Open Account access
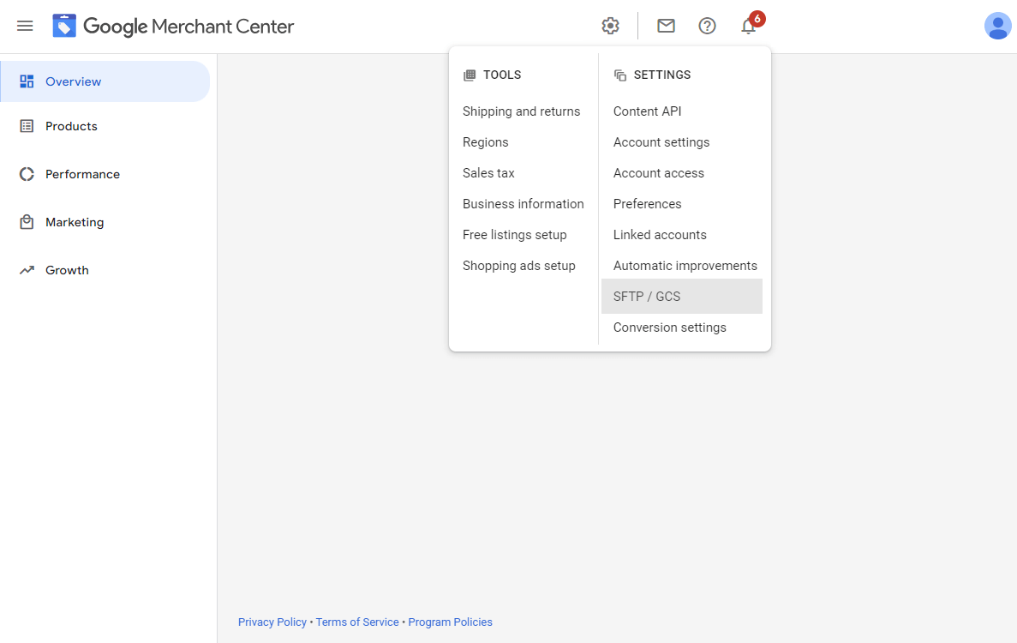1017x643 pixels. point(658,173)
